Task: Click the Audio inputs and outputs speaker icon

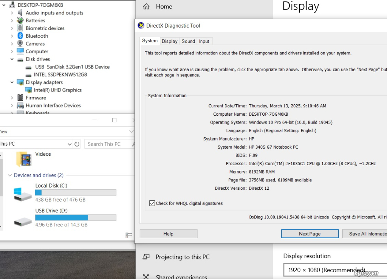Action: pos(20,12)
